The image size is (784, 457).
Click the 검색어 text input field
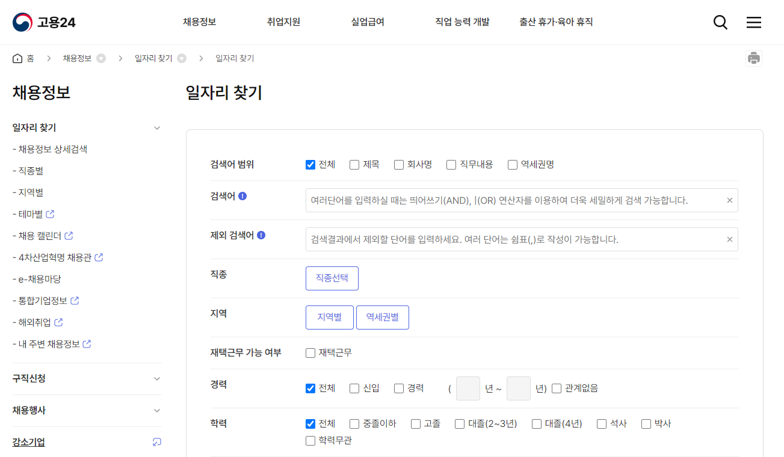[522, 200]
